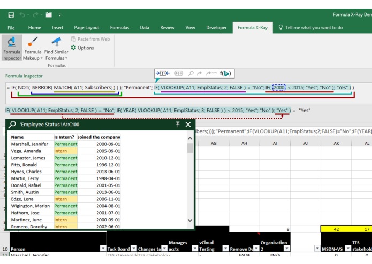Select column header AG

tap(214, 143)
